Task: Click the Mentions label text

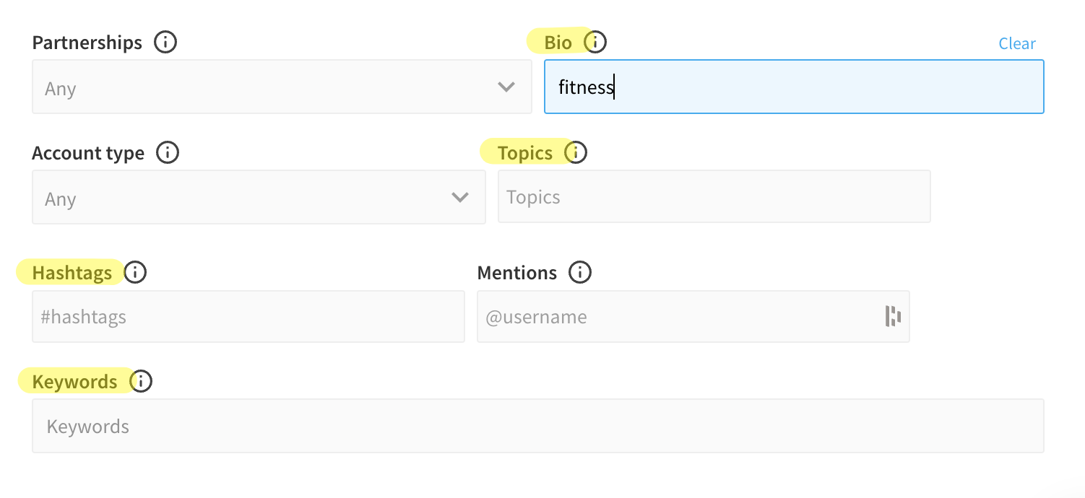Action: pos(517,273)
